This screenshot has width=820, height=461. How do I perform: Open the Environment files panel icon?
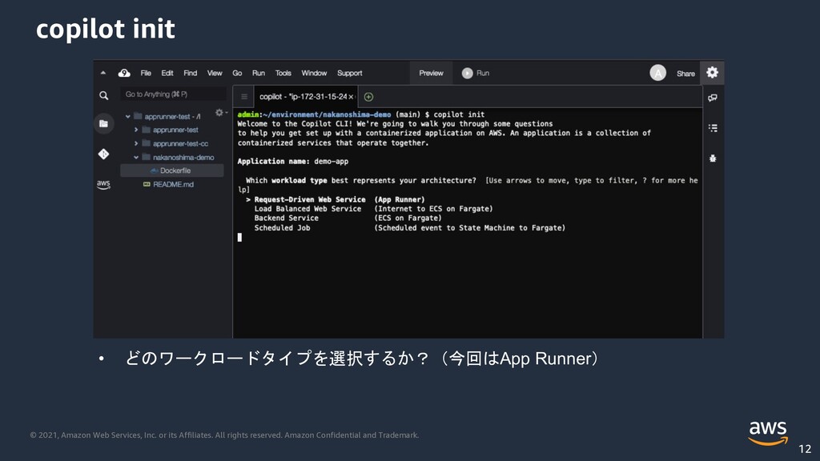click(103, 124)
